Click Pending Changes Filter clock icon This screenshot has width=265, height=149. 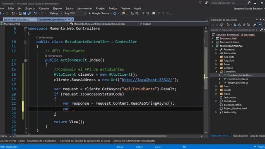[229, 25]
